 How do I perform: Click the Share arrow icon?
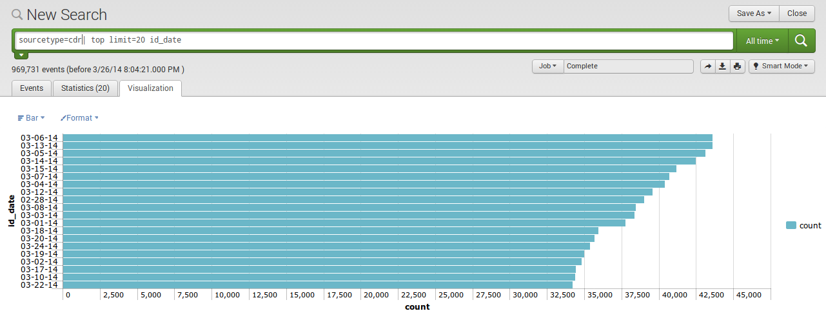pos(707,66)
